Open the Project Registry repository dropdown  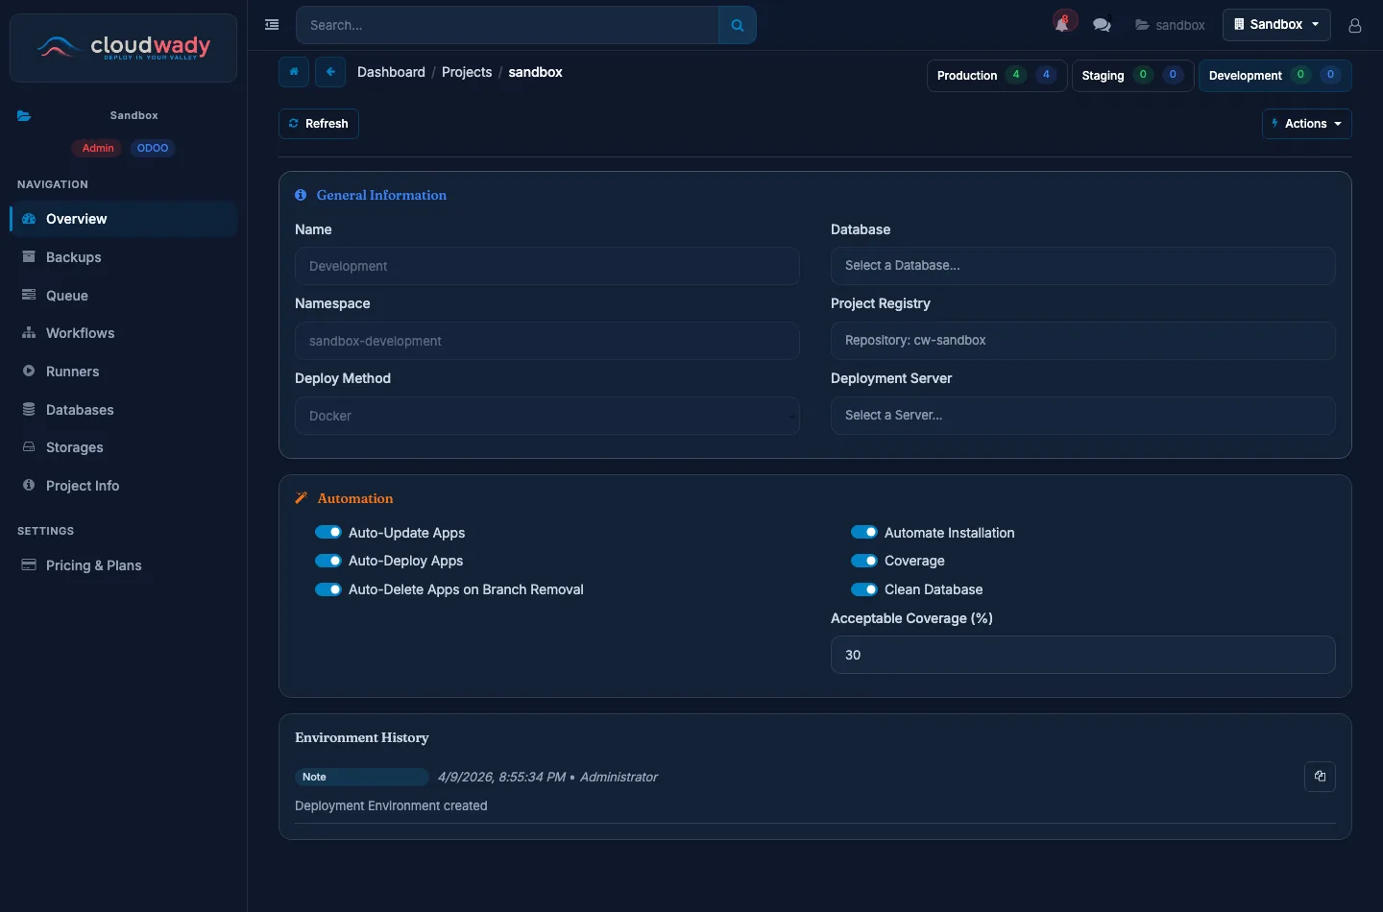pos(1082,341)
